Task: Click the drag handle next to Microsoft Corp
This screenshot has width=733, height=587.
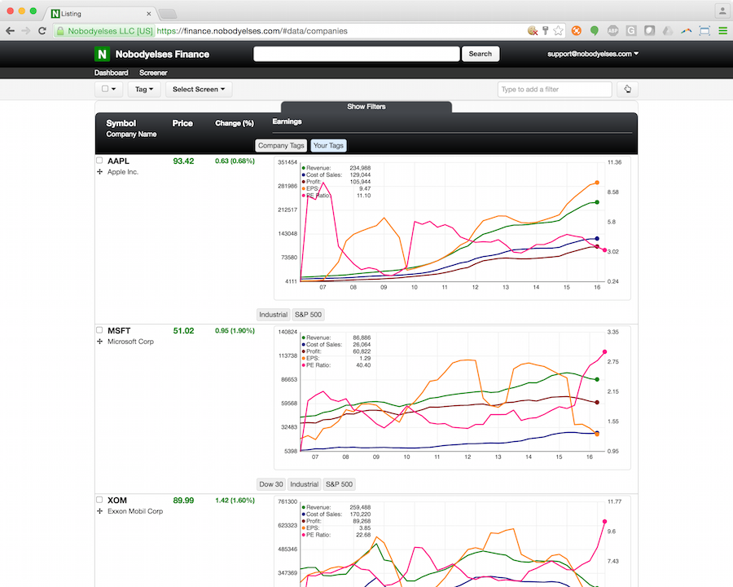Action: 99,342
